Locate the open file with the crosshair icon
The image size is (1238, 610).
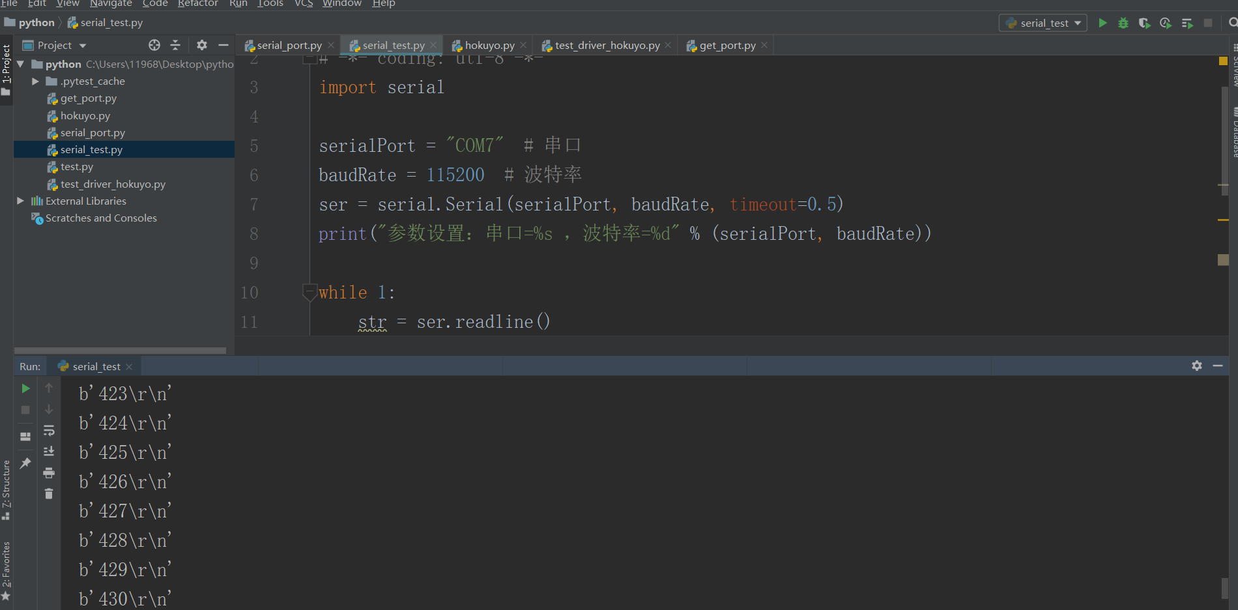pos(154,45)
